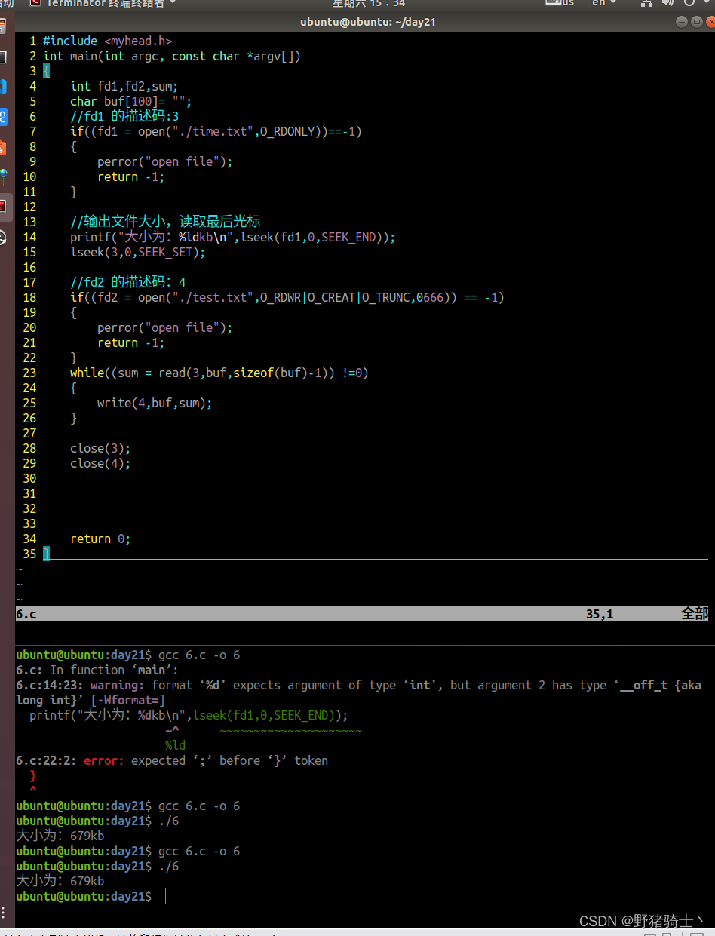Image resolution: width=715 pixels, height=936 pixels.
Task: Open the en language dropdown menu
Action: coord(601,5)
